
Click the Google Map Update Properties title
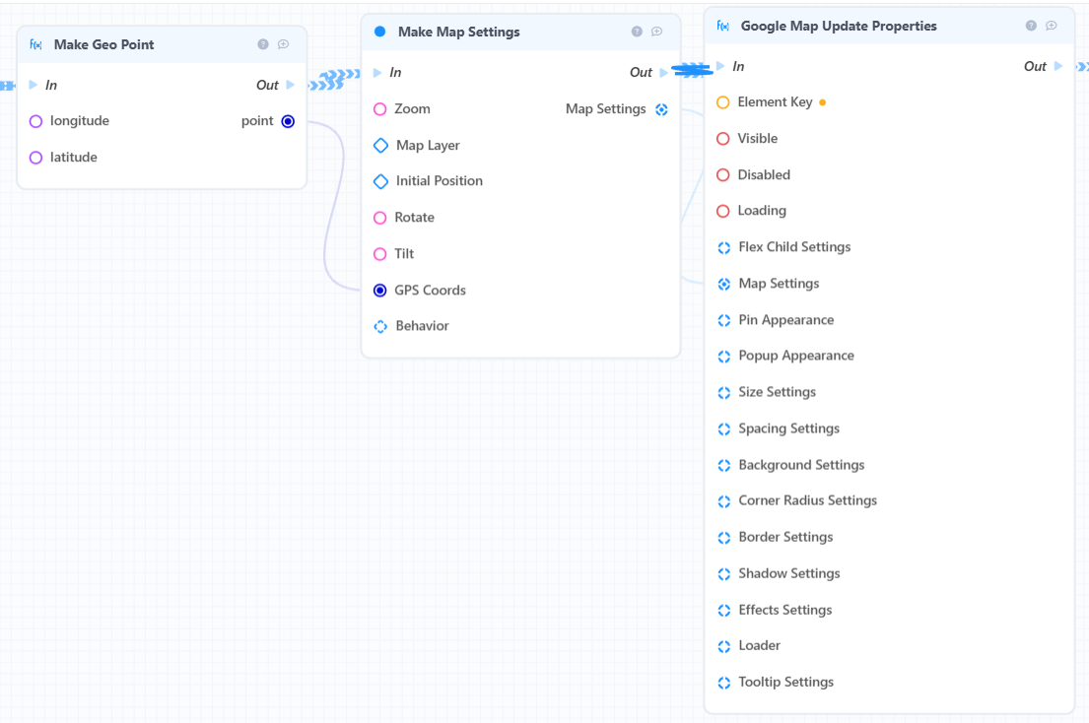(x=839, y=26)
